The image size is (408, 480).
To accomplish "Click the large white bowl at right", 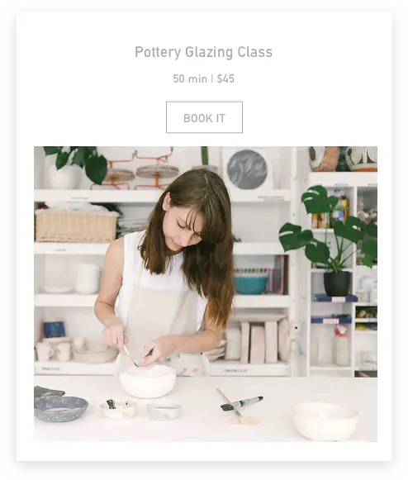I will pos(325,421).
